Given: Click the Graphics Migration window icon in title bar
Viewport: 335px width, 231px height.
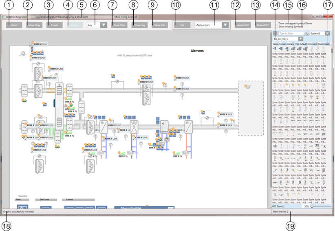Looking at the screenshot, I should pyautogui.click(x=4, y=17).
